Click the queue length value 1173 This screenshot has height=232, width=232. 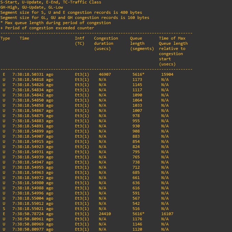coord(137,80)
